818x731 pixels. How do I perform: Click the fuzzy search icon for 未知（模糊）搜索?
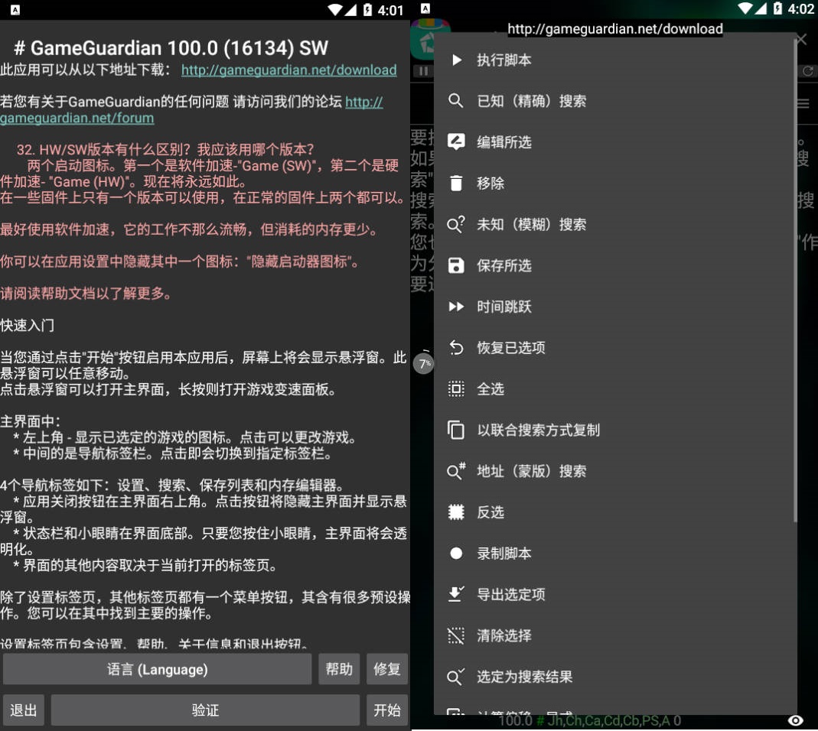pos(456,224)
